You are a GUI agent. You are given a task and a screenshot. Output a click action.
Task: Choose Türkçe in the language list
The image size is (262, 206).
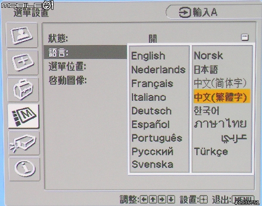coord(211,152)
